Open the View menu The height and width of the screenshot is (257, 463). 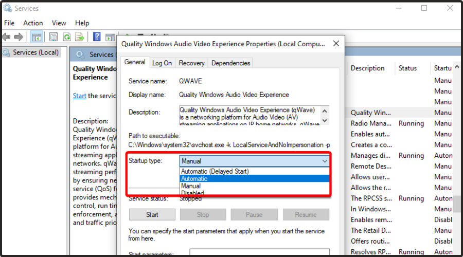click(x=59, y=23)
